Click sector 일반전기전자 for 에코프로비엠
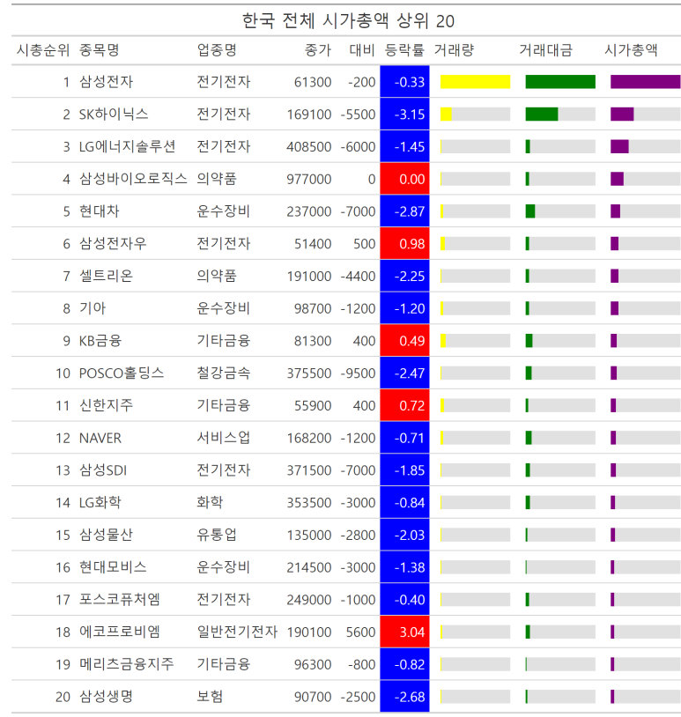 coord(237,632)
